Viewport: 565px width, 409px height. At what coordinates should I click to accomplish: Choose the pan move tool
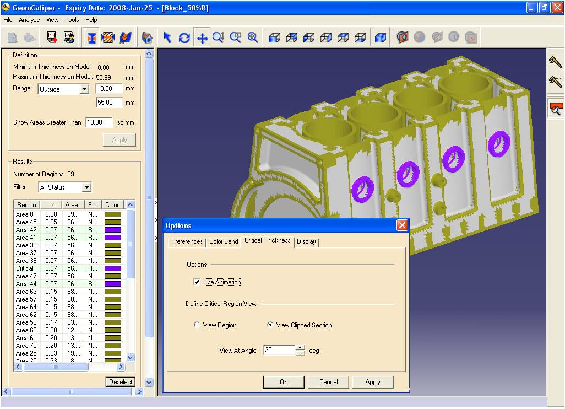[202, 37]
